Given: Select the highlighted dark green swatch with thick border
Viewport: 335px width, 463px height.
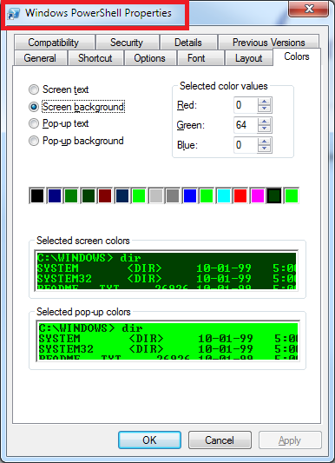Looking at the screenshot, I should (274, 195).
